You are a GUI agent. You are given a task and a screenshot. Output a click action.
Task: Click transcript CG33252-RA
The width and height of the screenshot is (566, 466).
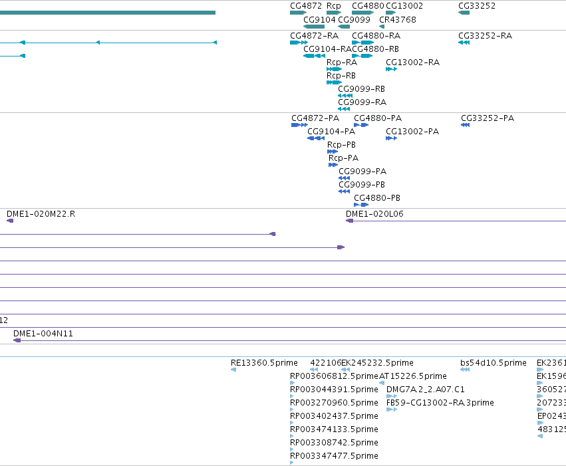(x=485, y=36)
